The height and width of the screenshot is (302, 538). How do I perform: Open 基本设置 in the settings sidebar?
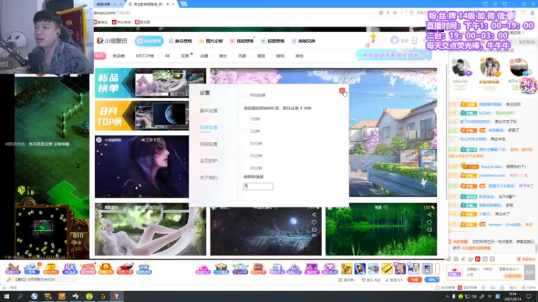[x=208, y=111]
